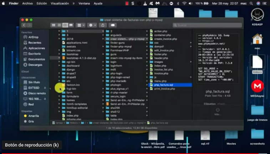Open Descargas in the sidebar
This screenshot has width=270, height=154.
click(35, 65)
